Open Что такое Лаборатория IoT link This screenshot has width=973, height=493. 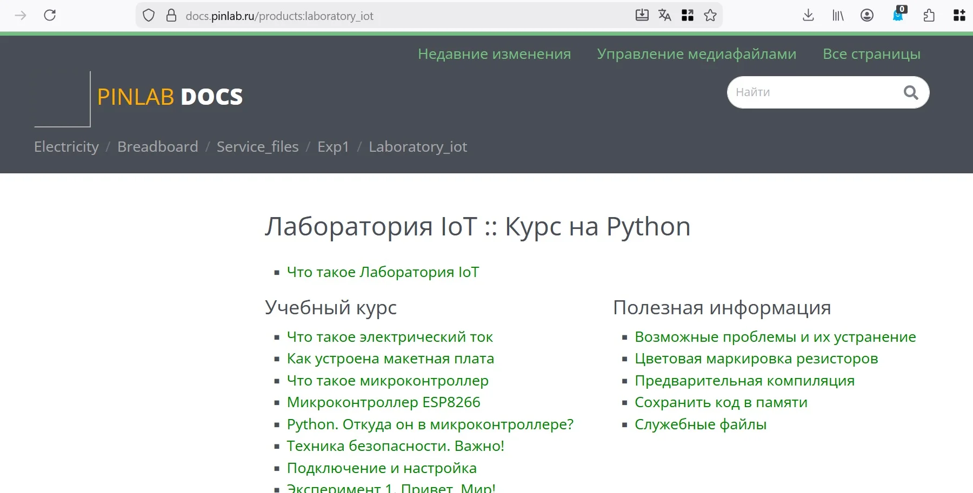point(383,272)
